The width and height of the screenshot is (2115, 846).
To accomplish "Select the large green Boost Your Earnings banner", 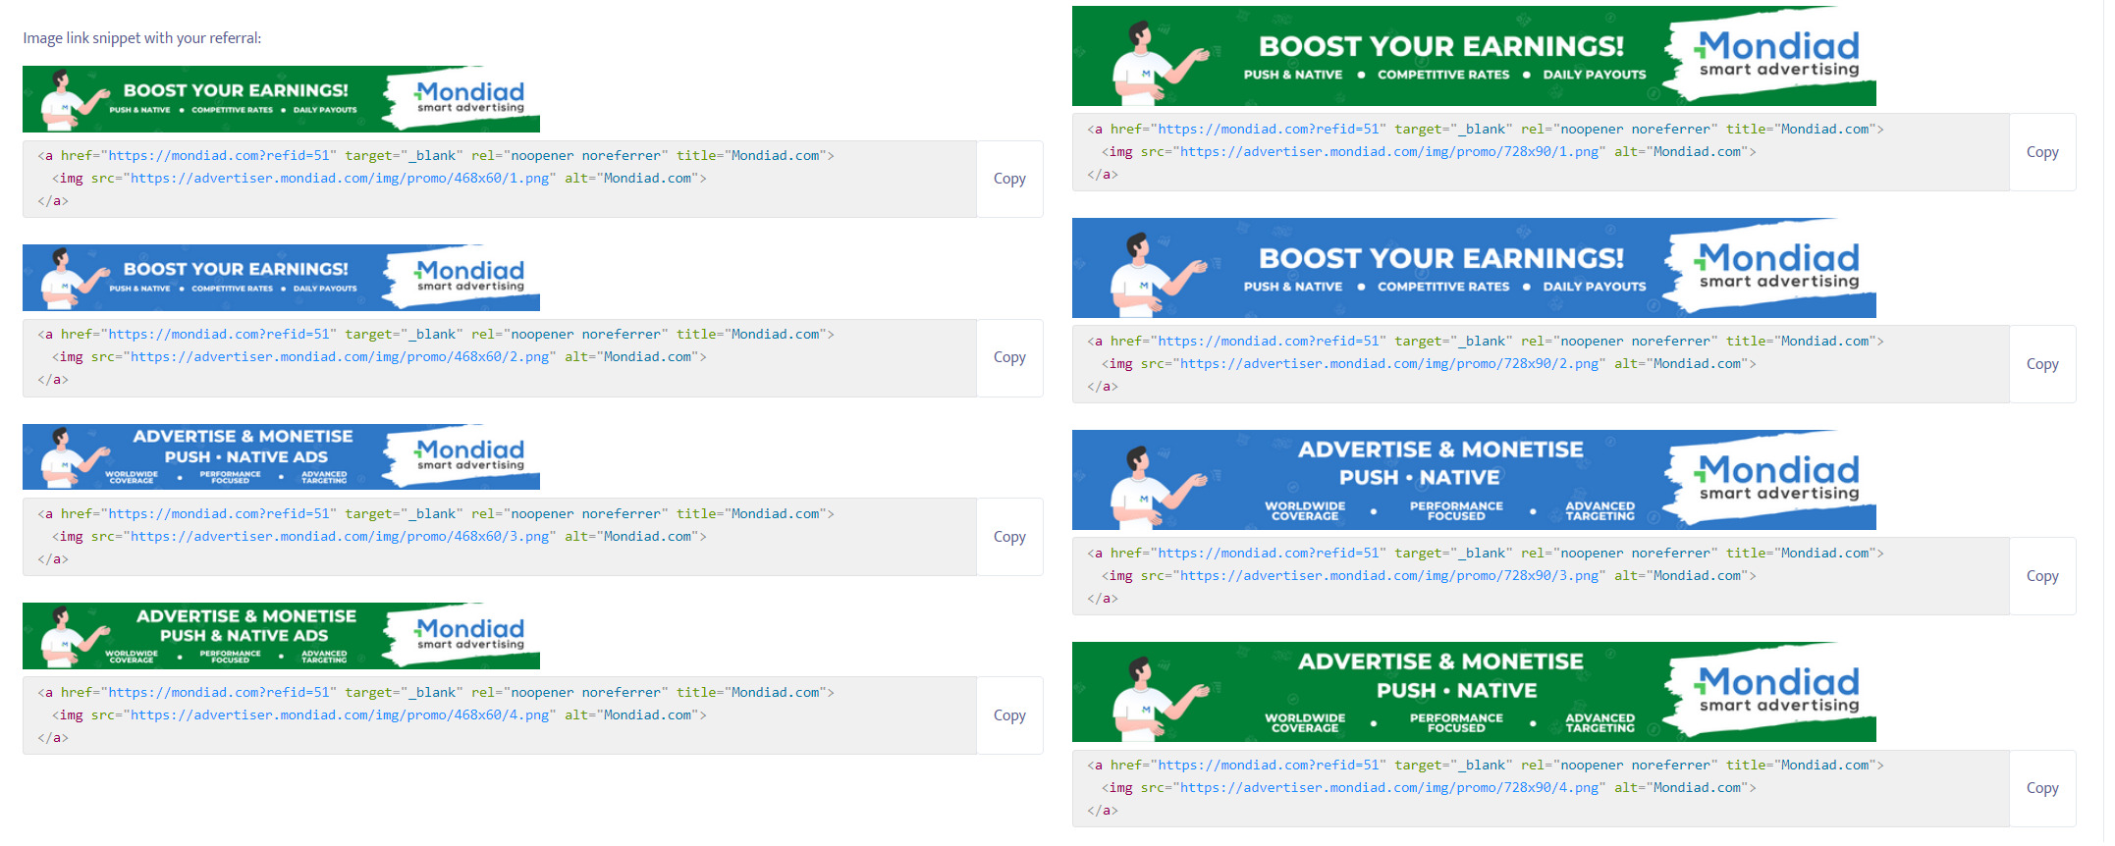I will tap(1473, 56).
